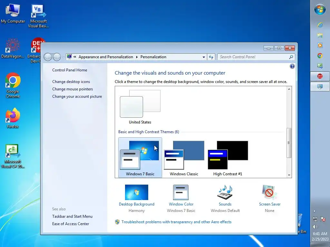330x247 pixels.
Task: Launch Google Chrome from the taskbar
Action: point(320,56)
